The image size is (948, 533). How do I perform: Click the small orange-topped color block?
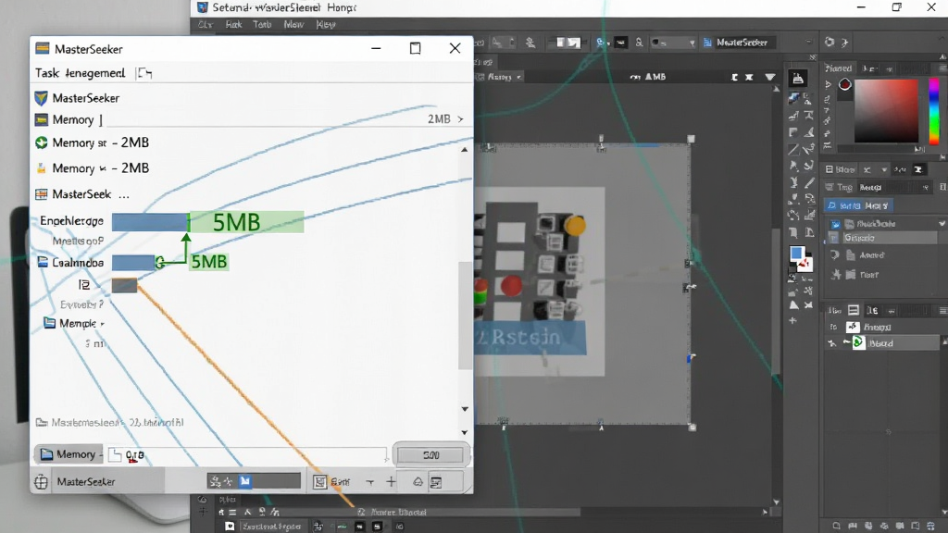(125, 285)
